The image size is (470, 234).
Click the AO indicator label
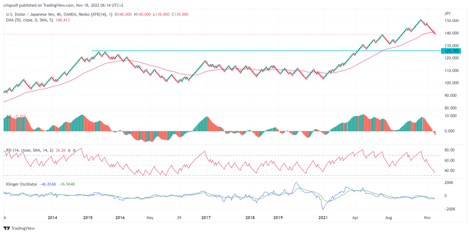(x=8, y=116)
